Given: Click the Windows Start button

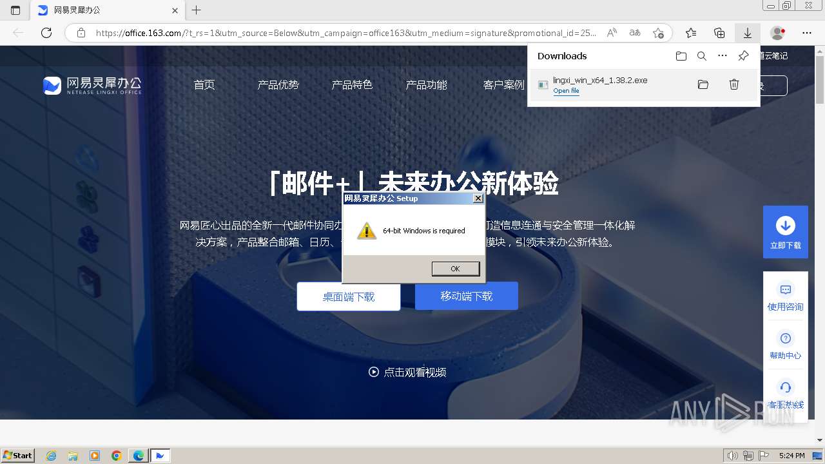Looking at the screenshot, I should click(x=18, y=456).
